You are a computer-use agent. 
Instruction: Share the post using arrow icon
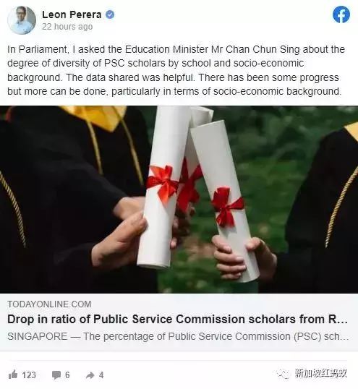(x=90, y=375)
